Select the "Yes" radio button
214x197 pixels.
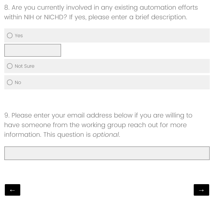(x=10, y=36)
